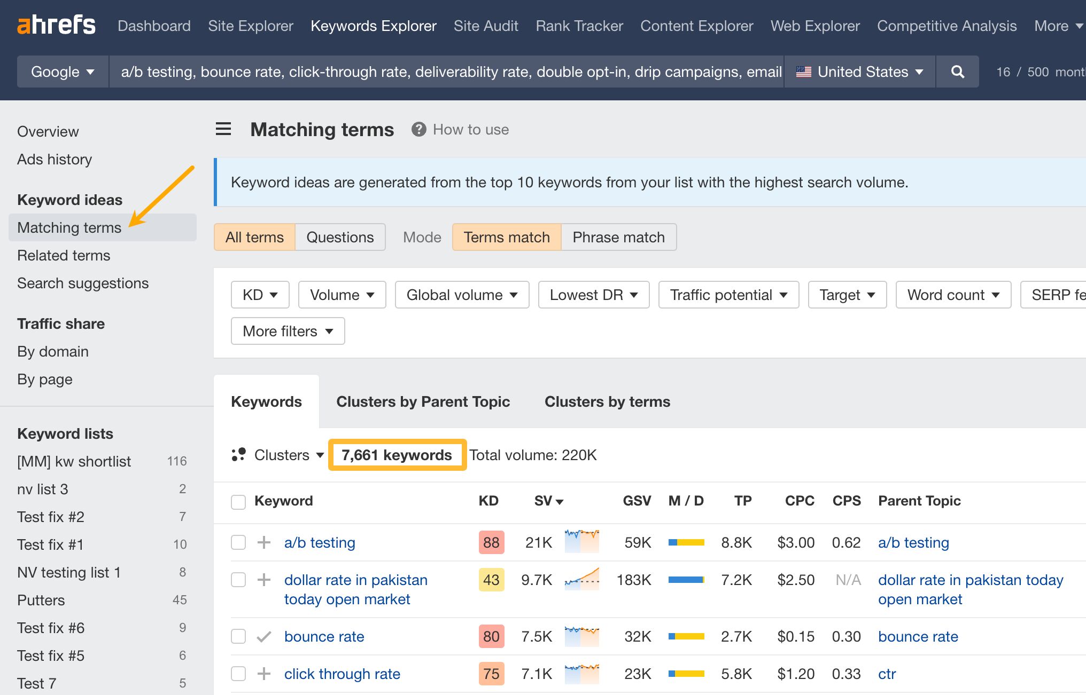Open the KD filter dropdown
This screenshot has height=695, width=1086.
[x=260, y=294]
